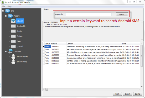The height and width of the screenshot is (98, 145).
Task: Select message 'One must change one's tactics'
Action: tap(92, 55)
